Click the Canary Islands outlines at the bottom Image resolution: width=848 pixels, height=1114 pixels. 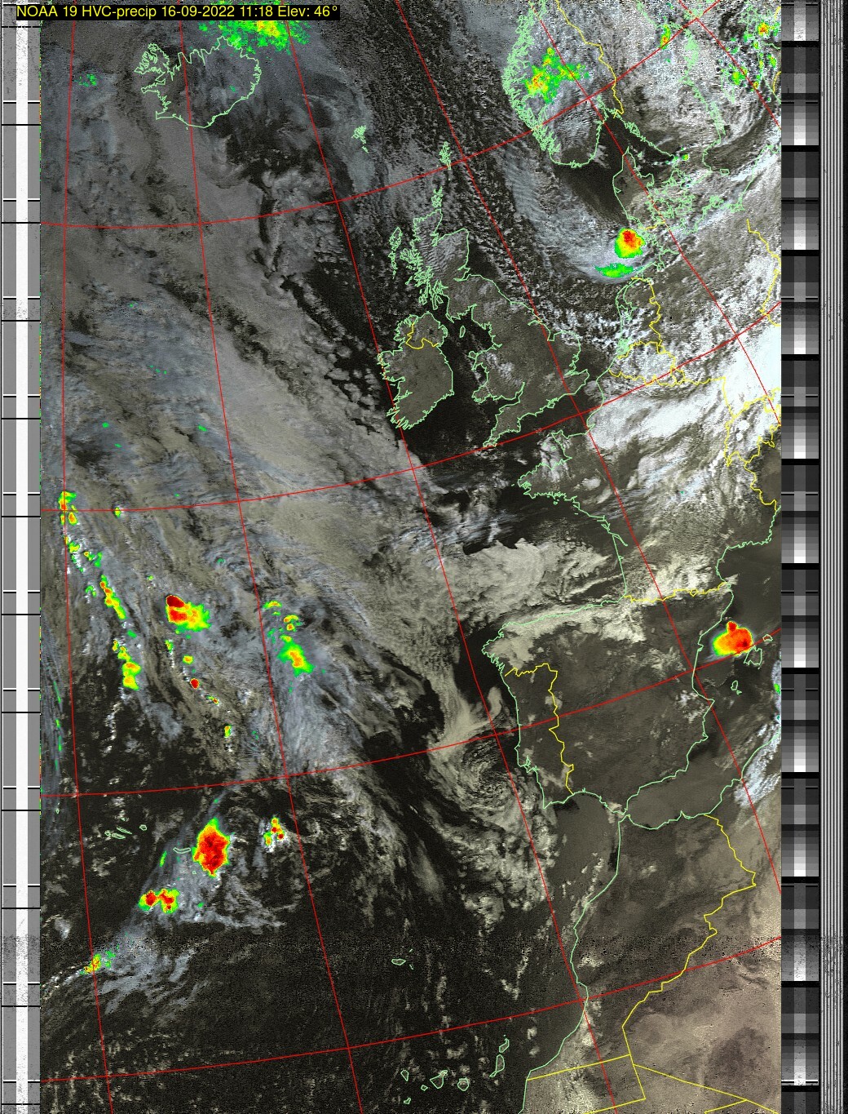[440, 1079]
